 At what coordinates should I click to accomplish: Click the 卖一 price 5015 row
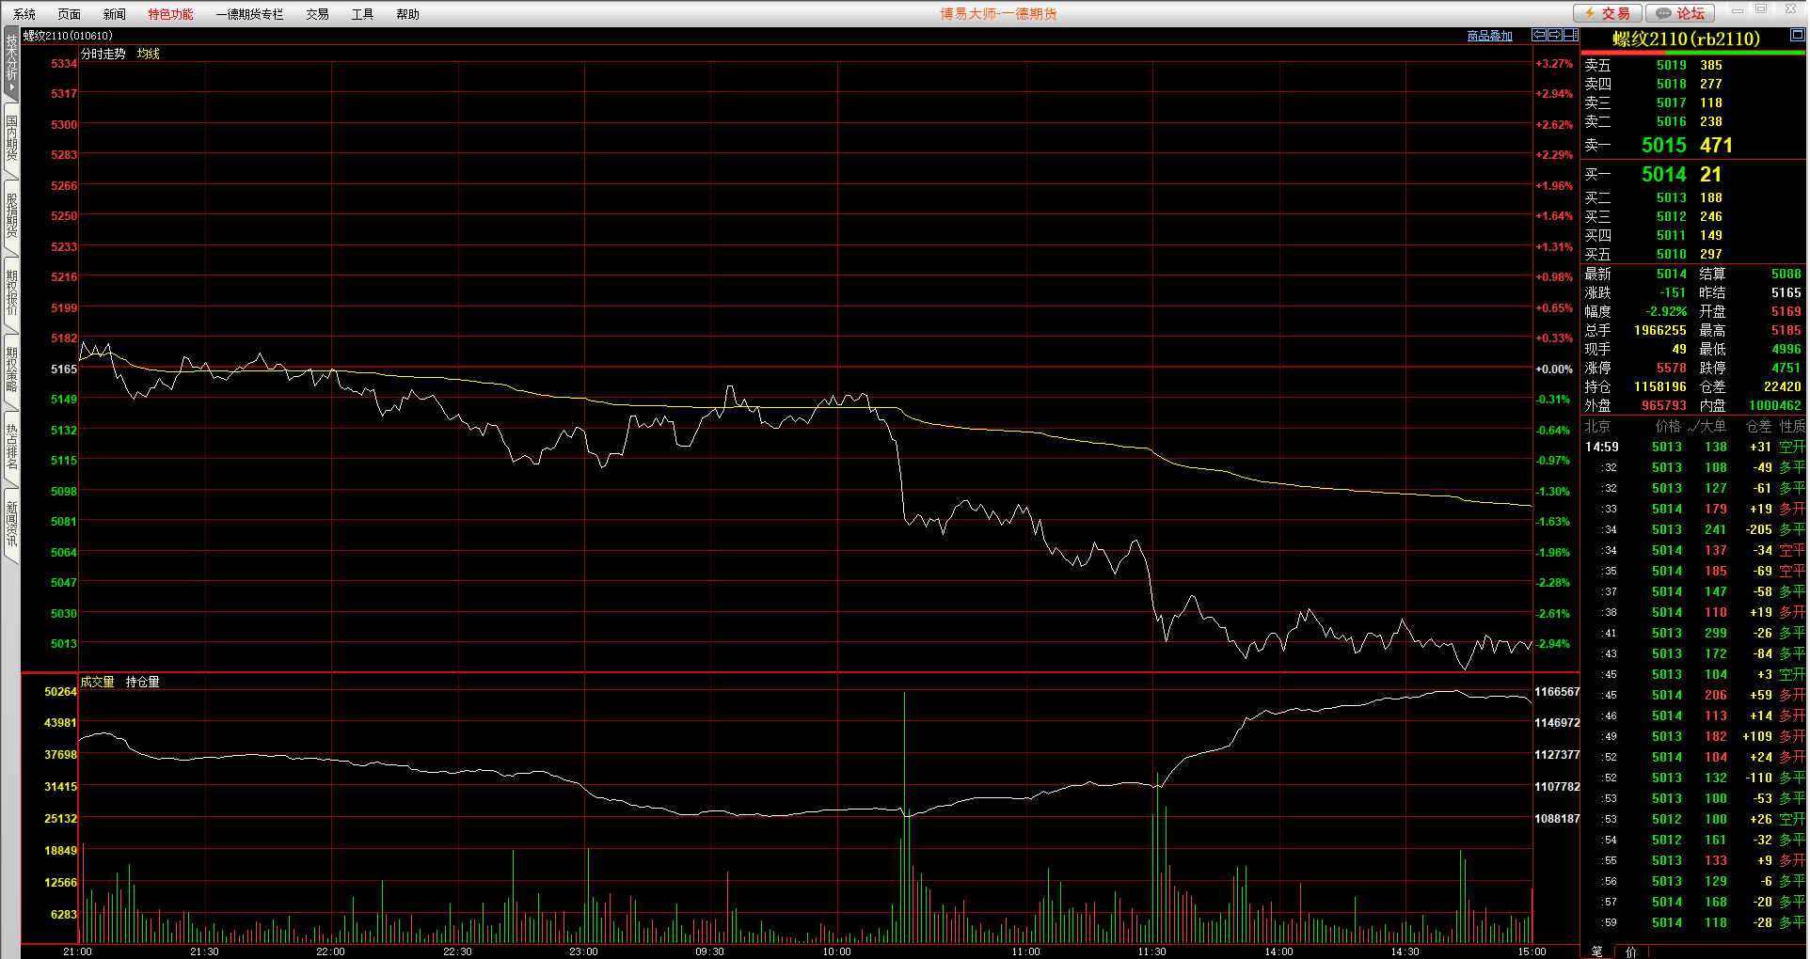(1663, 146)
